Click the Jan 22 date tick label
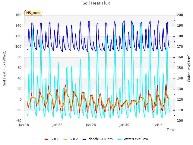 tap(57, 125)
